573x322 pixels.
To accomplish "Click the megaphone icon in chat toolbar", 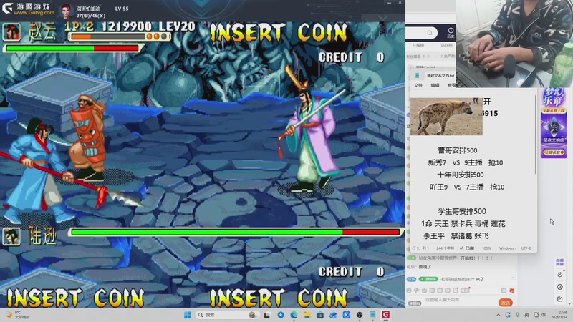I will [417, 291].
